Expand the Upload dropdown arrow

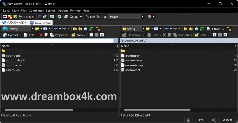[20, 35]
